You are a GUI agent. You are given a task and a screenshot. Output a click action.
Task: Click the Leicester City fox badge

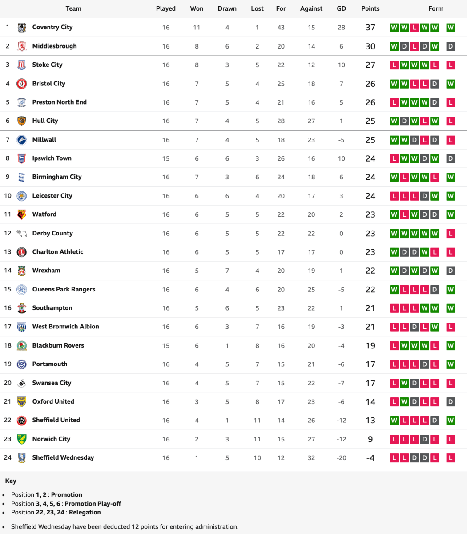[21, 196]
